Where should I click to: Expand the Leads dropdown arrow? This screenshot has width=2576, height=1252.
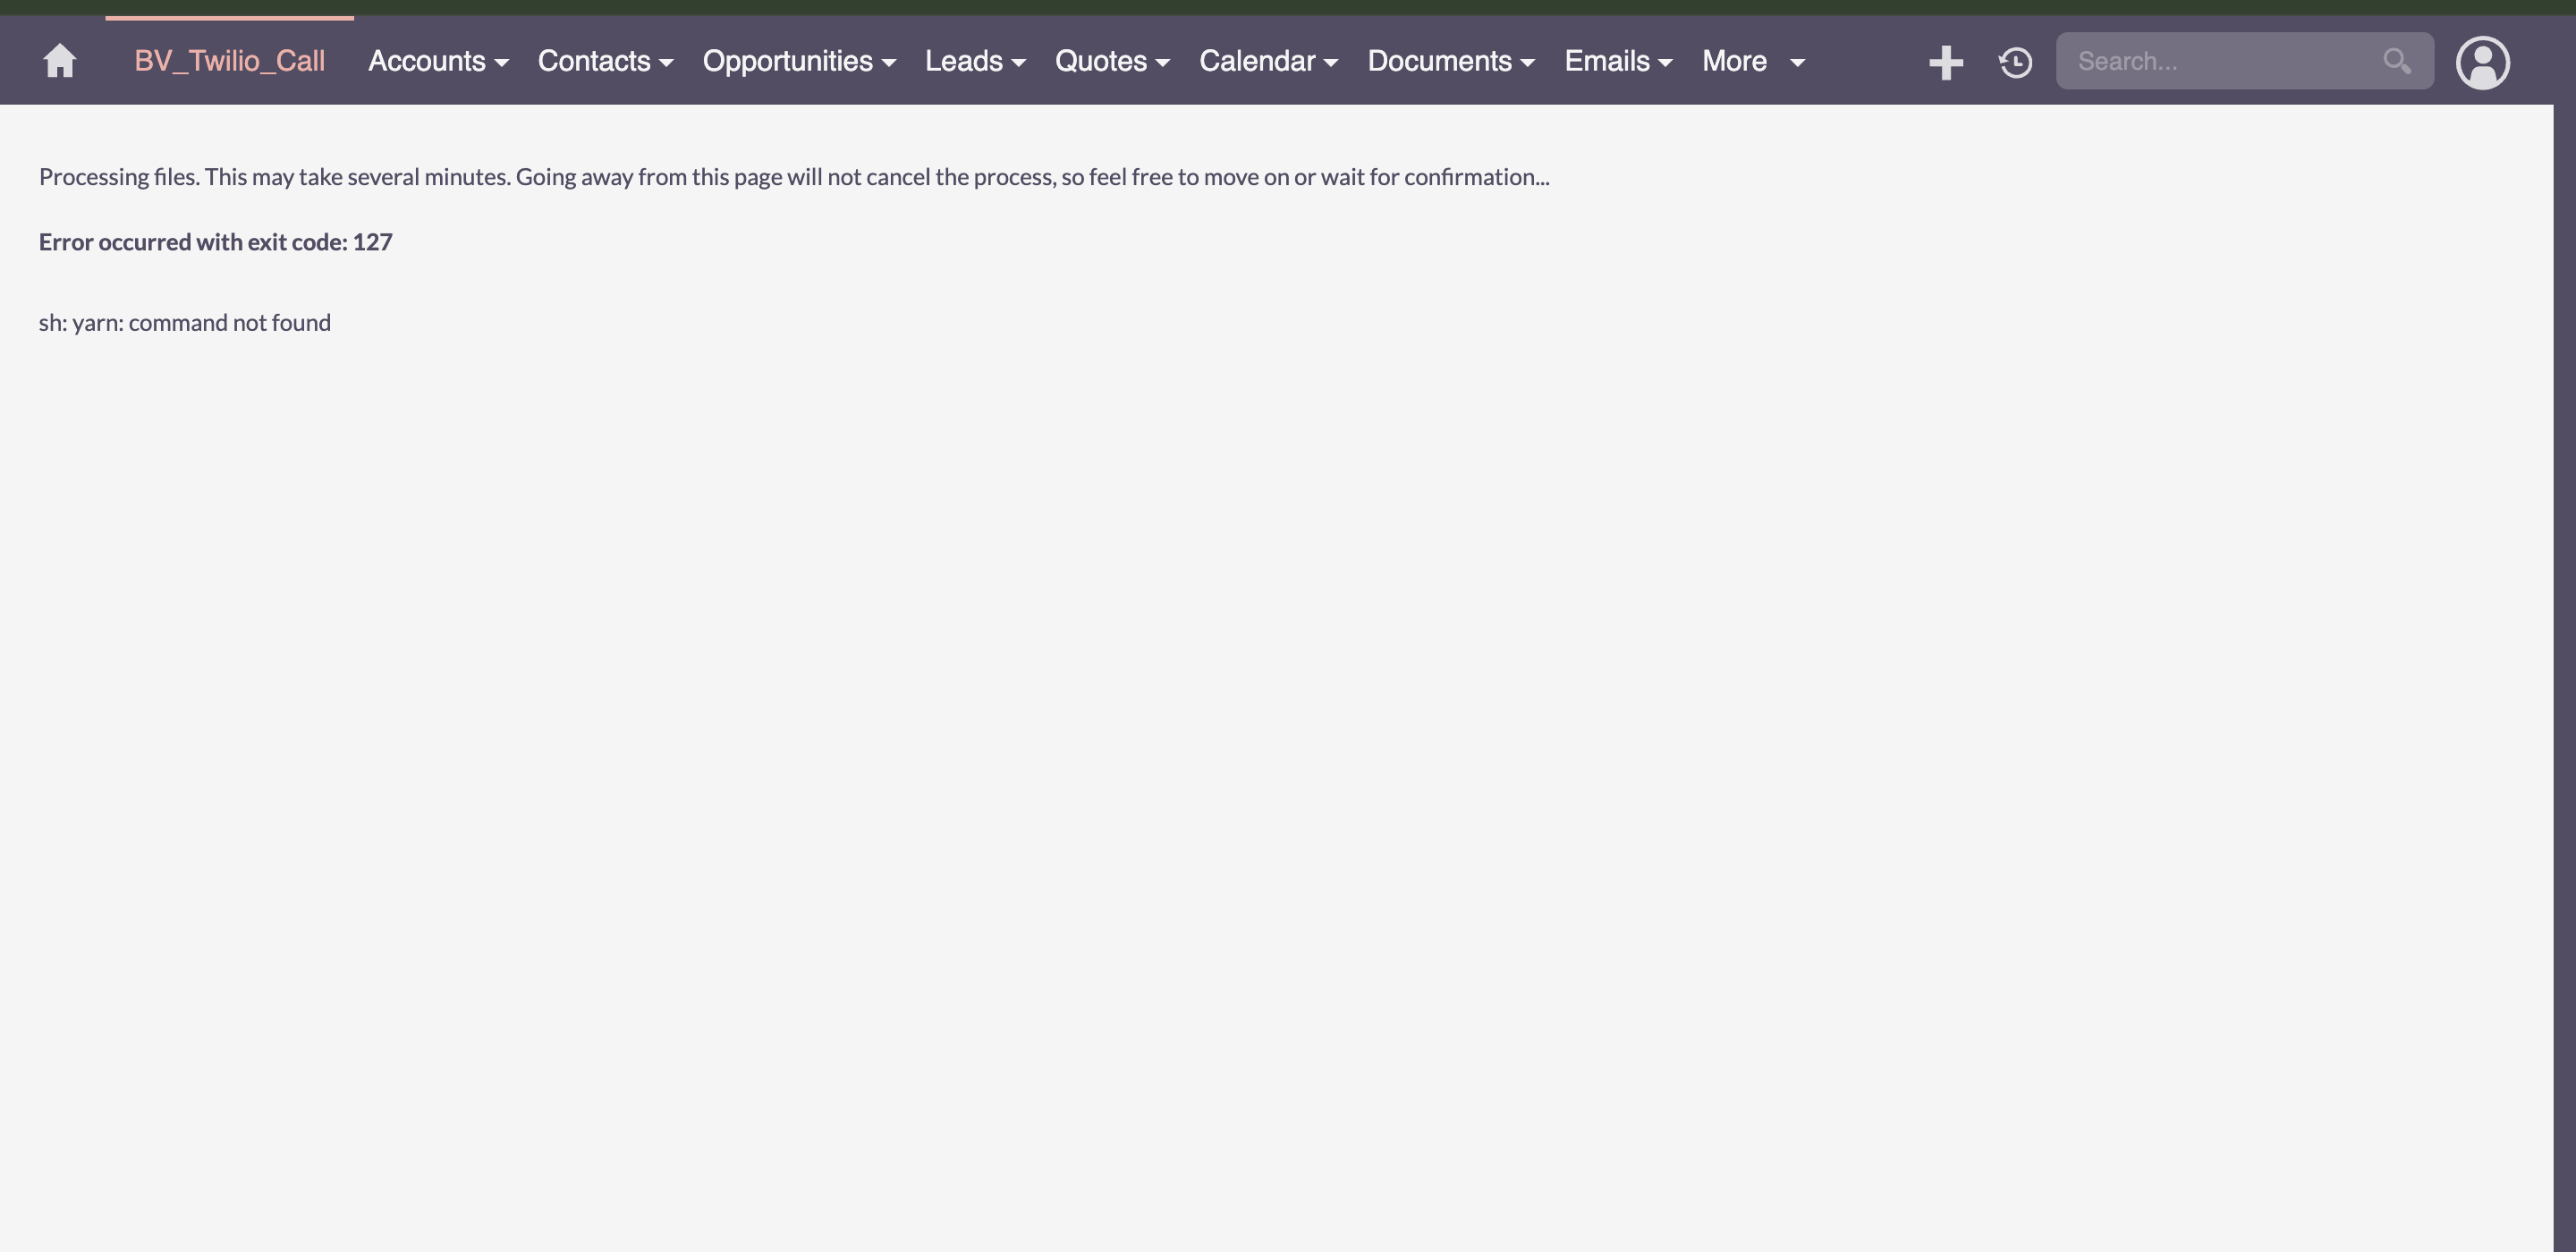coord(1019,62)
